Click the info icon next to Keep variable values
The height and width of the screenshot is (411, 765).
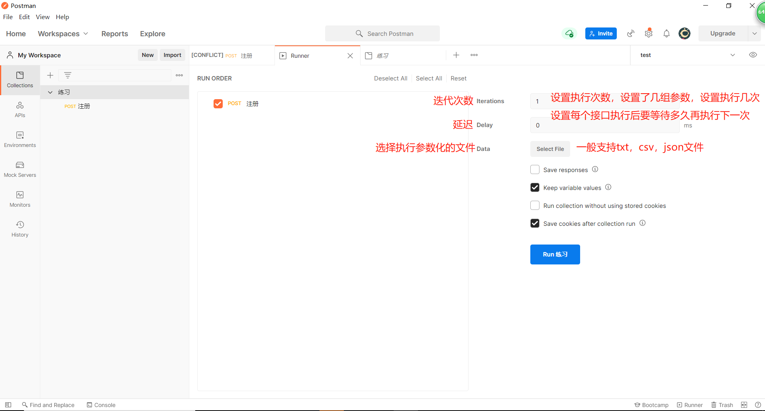click(x=608, y=187)
